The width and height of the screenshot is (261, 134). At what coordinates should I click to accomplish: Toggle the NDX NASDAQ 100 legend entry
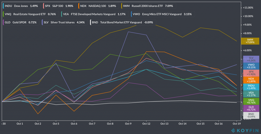pyautogui.click(x=98, y=6)
